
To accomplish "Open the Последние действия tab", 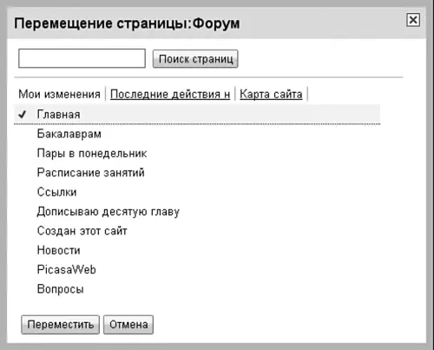I will [x=170, y=95].
